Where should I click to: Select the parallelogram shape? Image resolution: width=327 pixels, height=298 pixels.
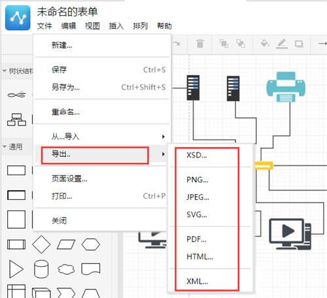(x=66, y=244)
